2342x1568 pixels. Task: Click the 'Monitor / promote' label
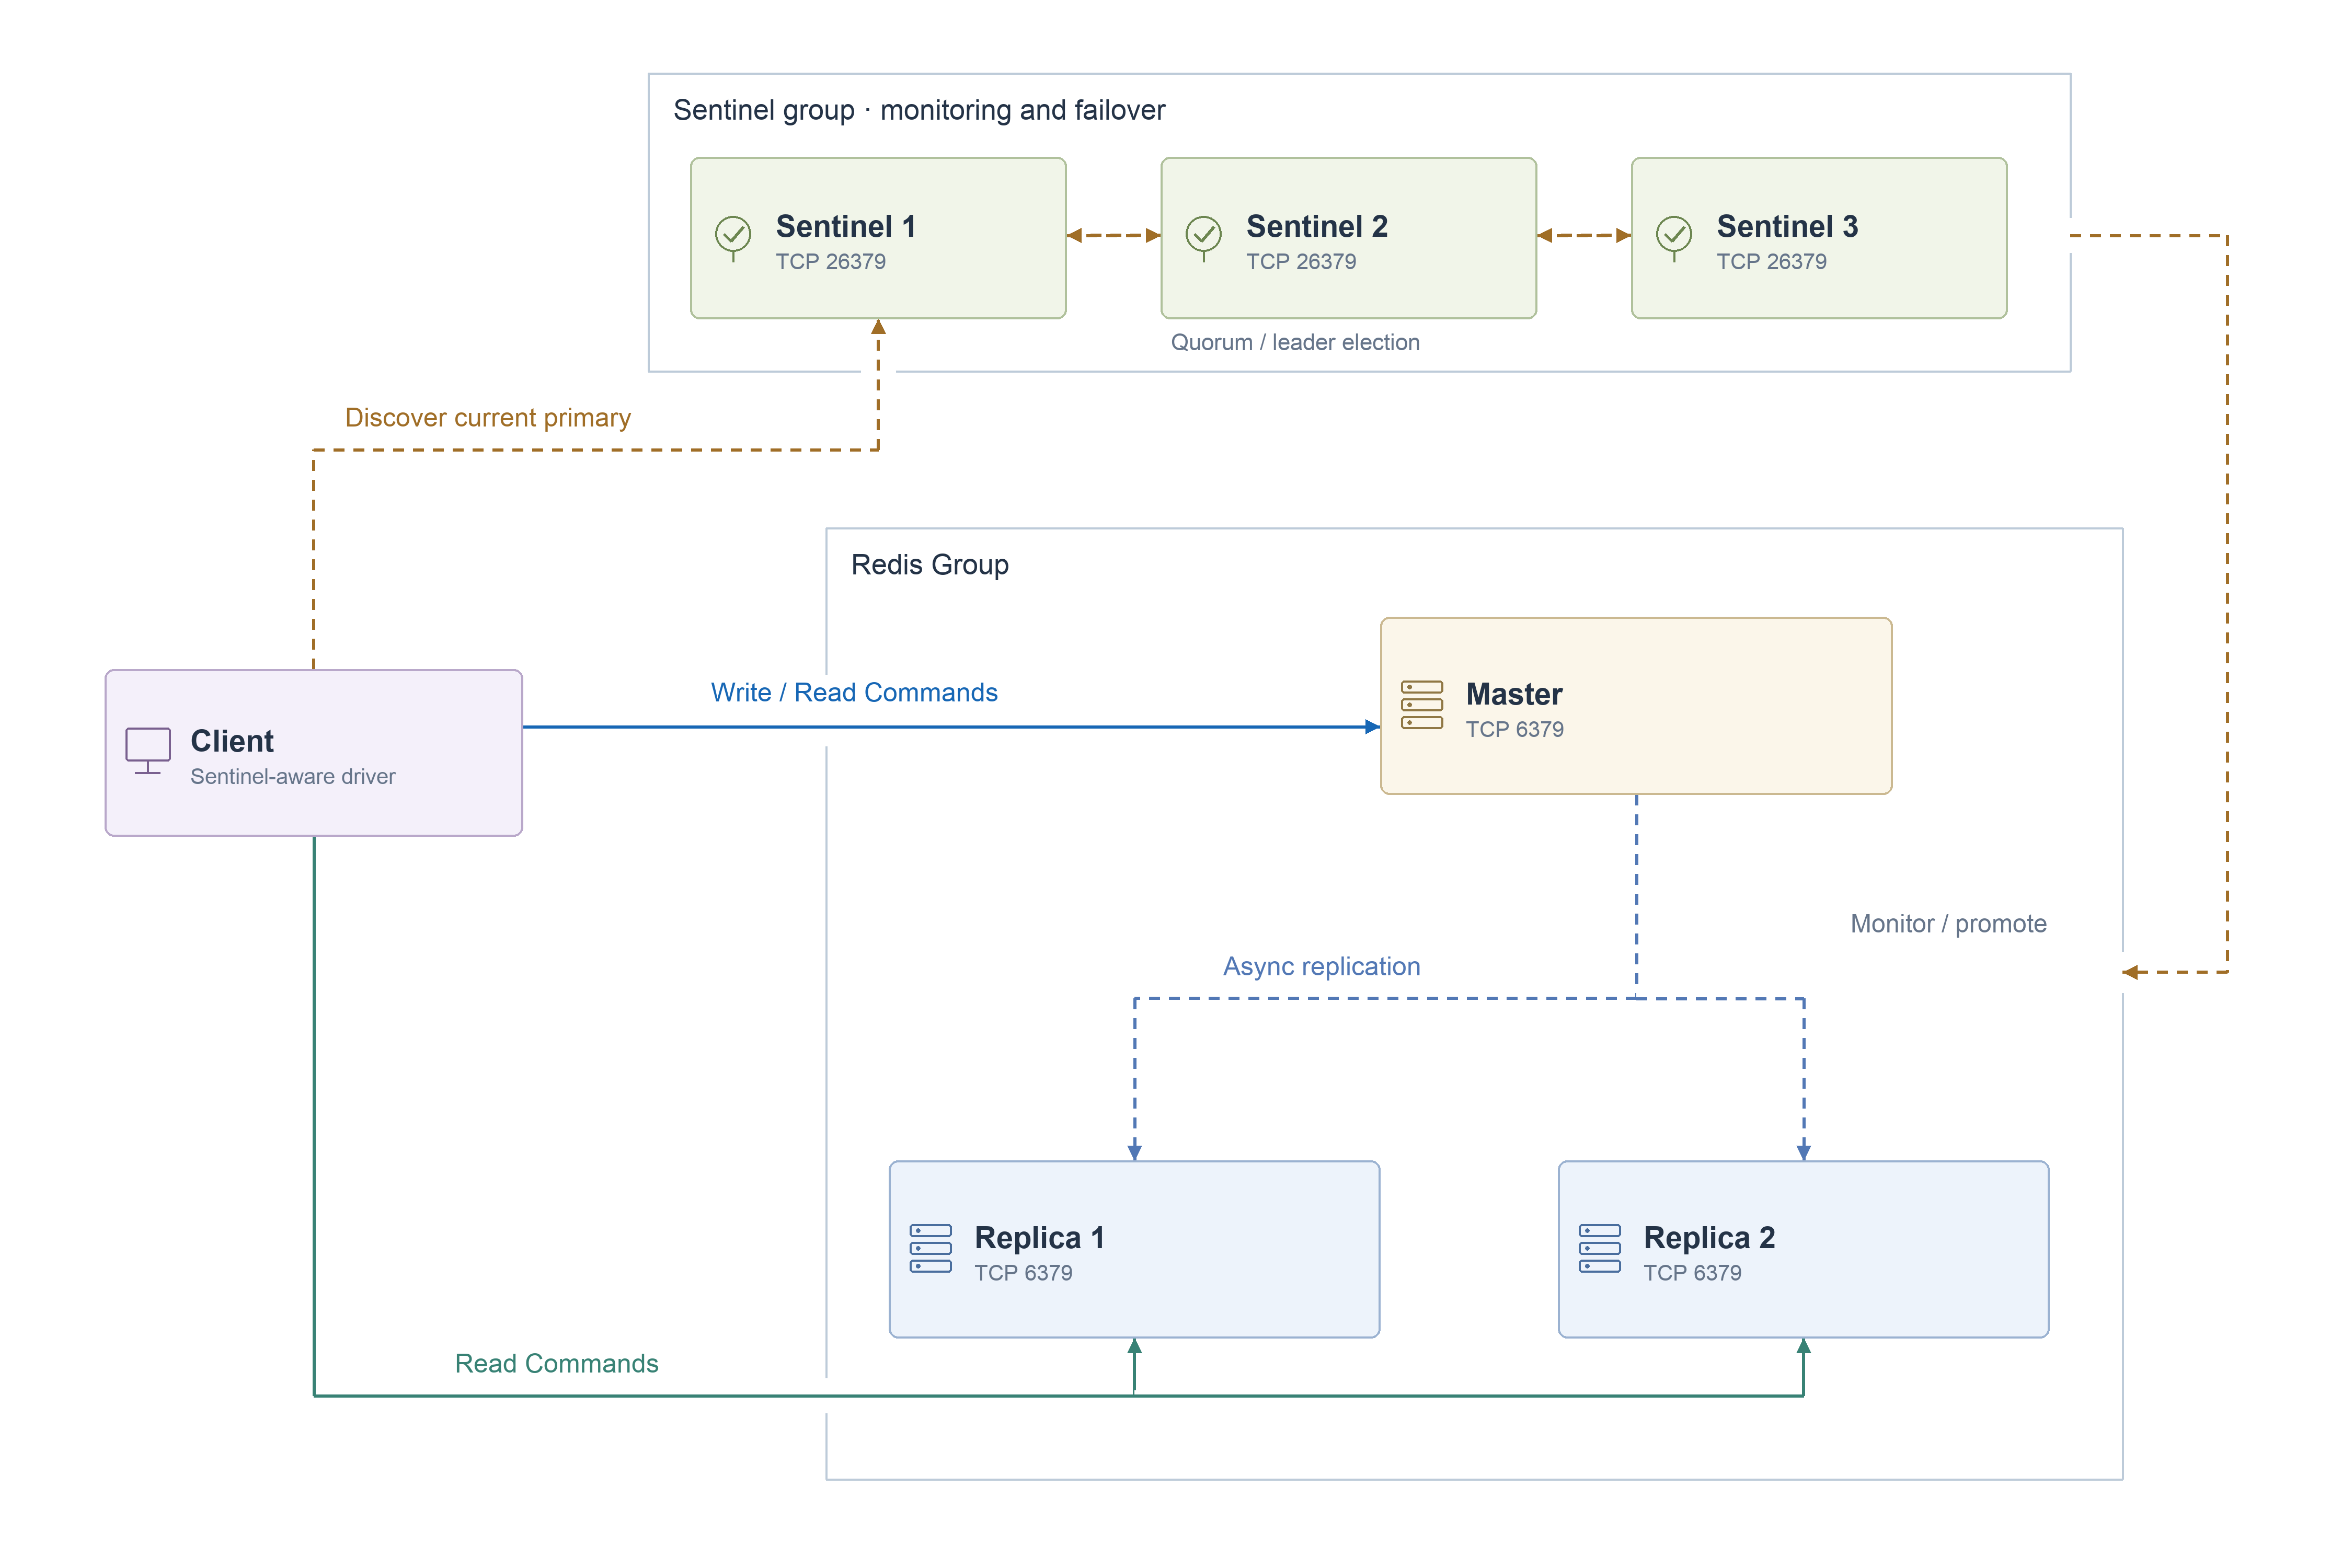(1948, 923)
